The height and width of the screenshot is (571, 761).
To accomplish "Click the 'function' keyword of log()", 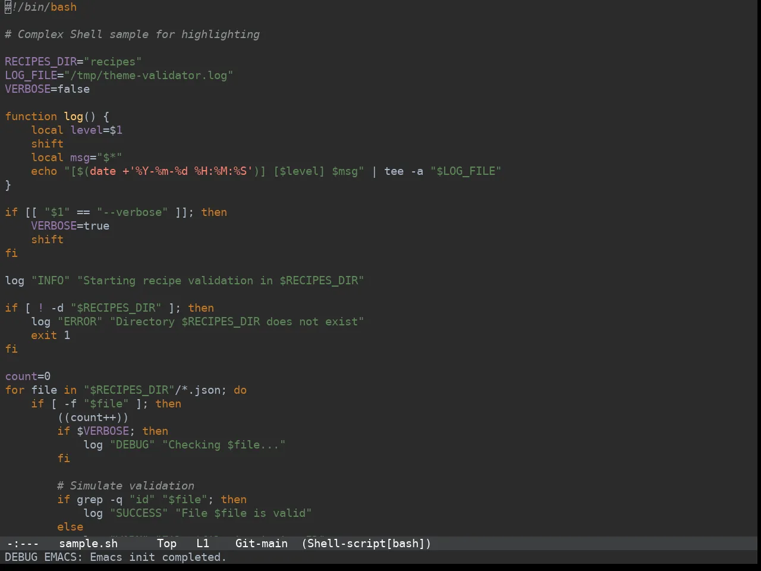I will coord(31,117).
